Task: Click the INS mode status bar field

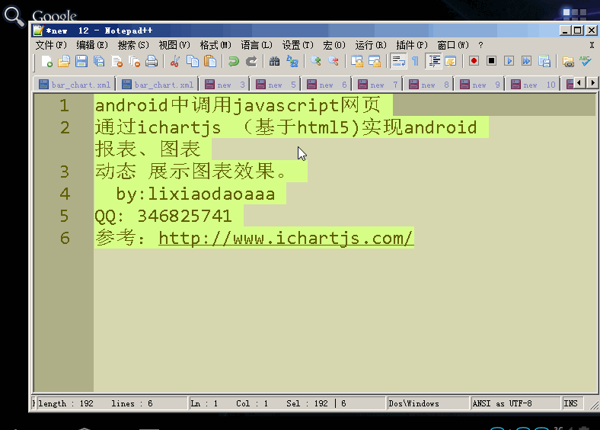Action: coord(572,403)
